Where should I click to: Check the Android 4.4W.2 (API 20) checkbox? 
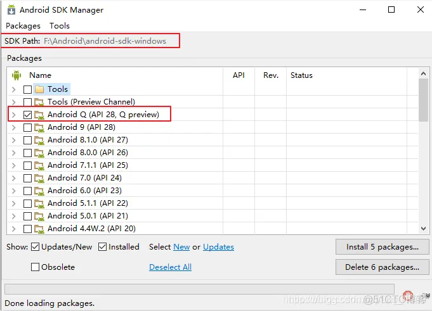27,229
